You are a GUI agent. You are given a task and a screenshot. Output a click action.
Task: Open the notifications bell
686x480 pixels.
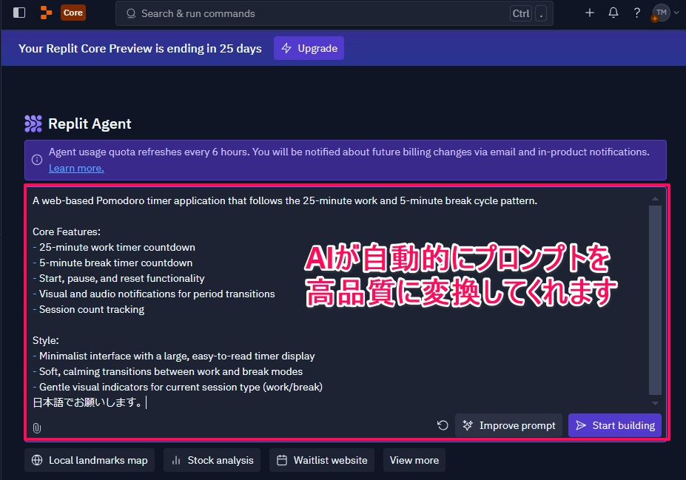click(613, 13)
